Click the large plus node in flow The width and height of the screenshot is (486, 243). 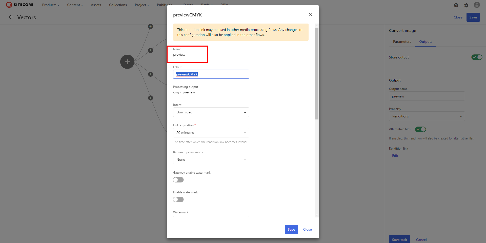127,62
